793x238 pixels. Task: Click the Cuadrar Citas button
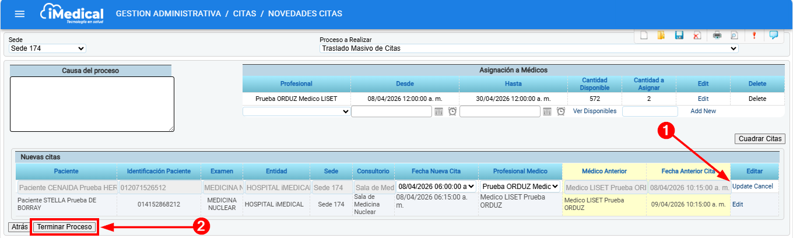(x=760, y=139)
